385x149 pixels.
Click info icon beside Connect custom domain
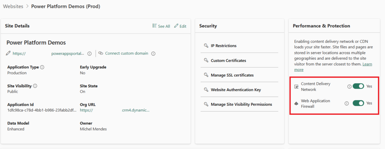pos(153,53)
